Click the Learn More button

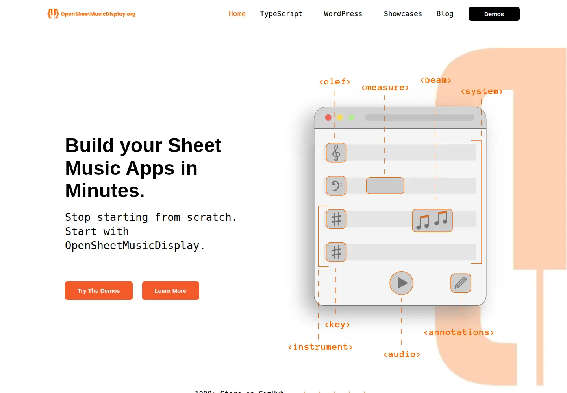tap(170, 291)
